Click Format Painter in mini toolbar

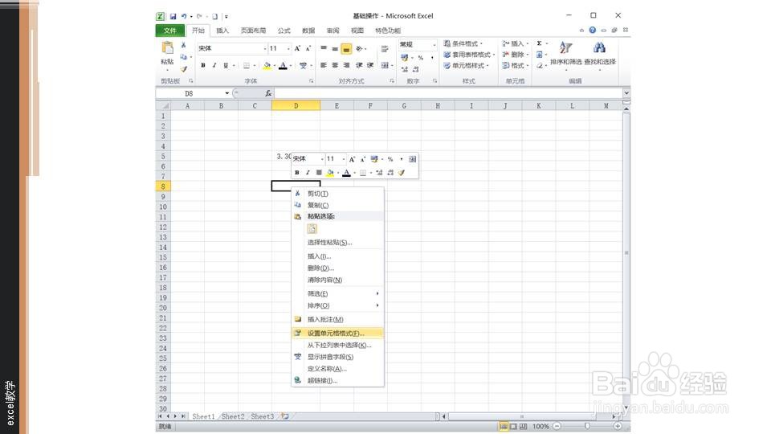(402, 173)
